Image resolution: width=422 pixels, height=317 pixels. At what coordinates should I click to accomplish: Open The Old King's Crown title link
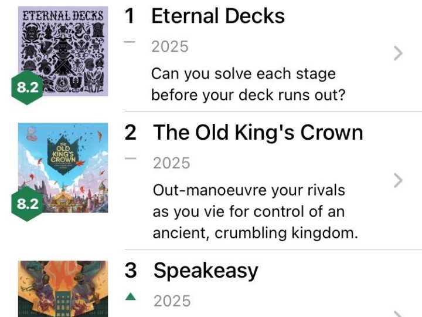click(258, 133)
